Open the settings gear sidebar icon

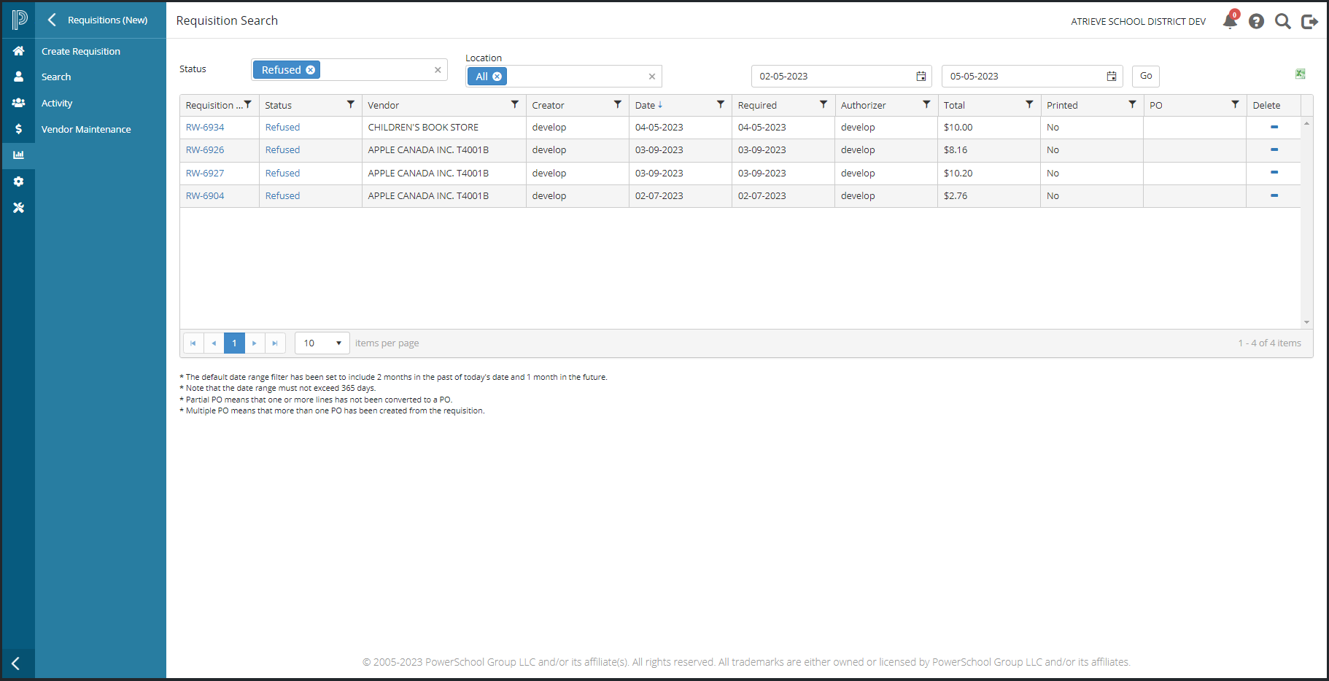19,182
